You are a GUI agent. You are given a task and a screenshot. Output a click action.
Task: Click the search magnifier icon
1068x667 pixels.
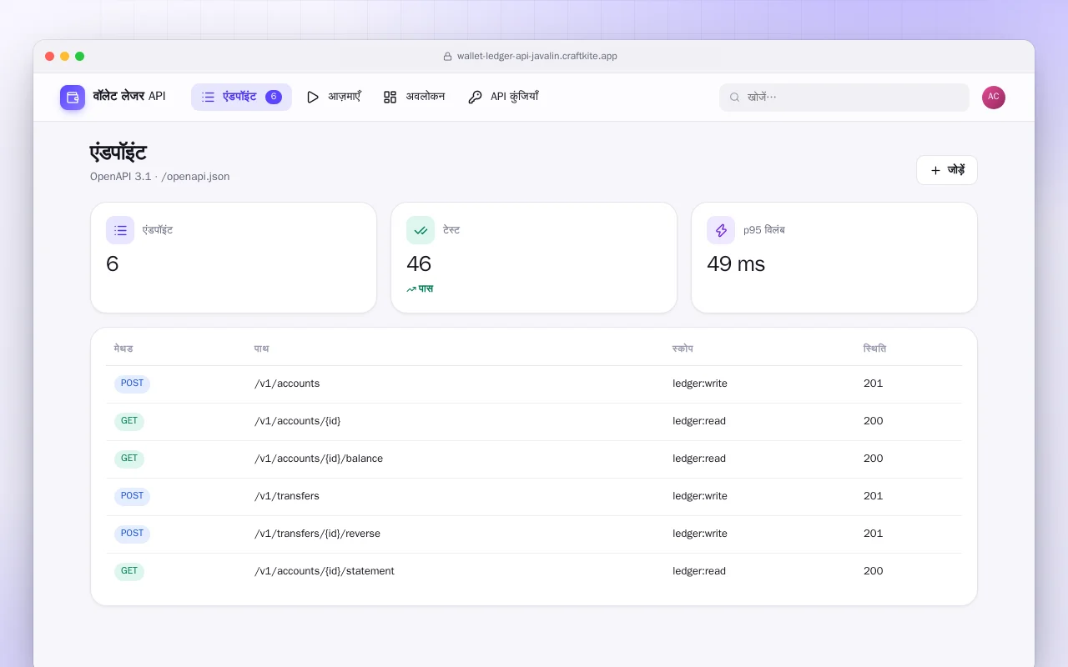click(x=735, y=98)
